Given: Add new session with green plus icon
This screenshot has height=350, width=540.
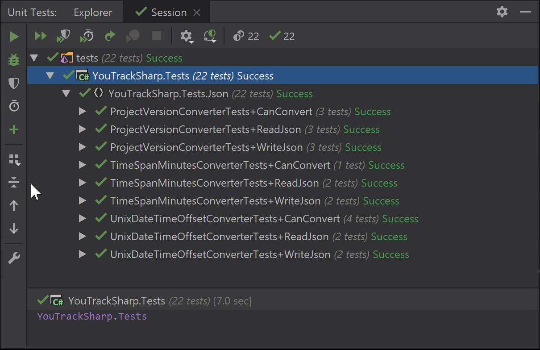Looking at the screenshot, I should point(14,130).
